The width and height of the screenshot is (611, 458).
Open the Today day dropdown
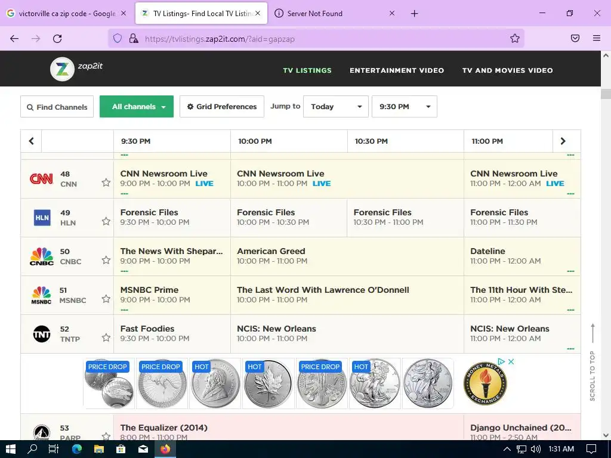(336, 106)
